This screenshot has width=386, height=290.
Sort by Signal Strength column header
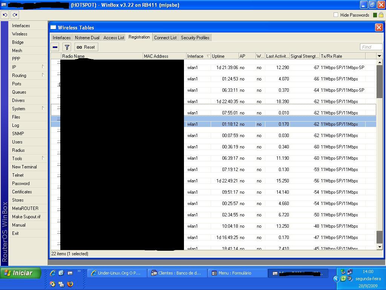coord(304,56)
